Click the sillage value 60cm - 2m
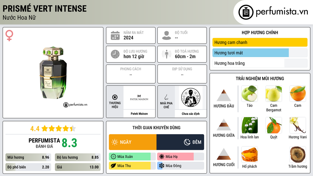This screenshot has width=313, height=176. 185,57
